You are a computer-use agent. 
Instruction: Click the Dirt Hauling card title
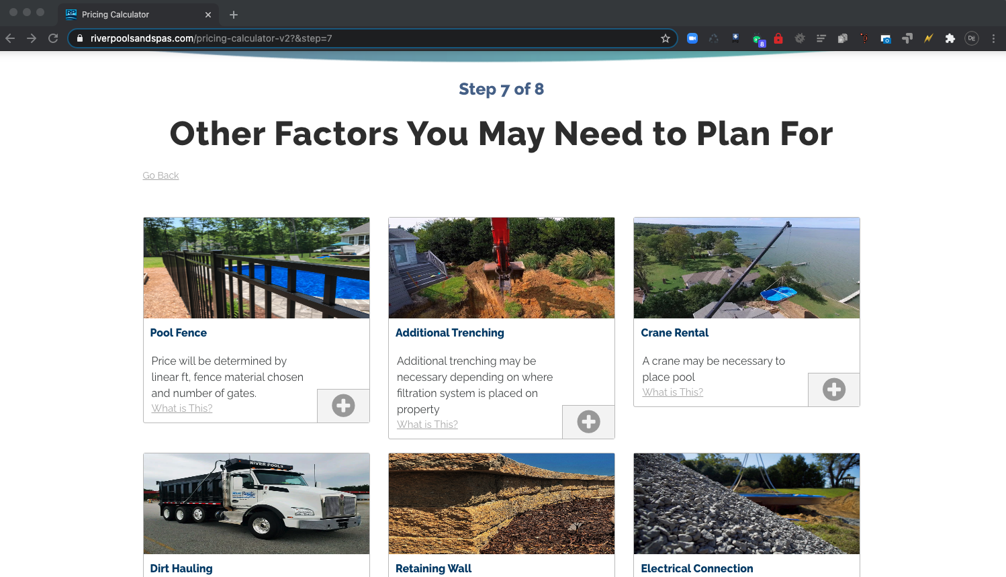181,568
